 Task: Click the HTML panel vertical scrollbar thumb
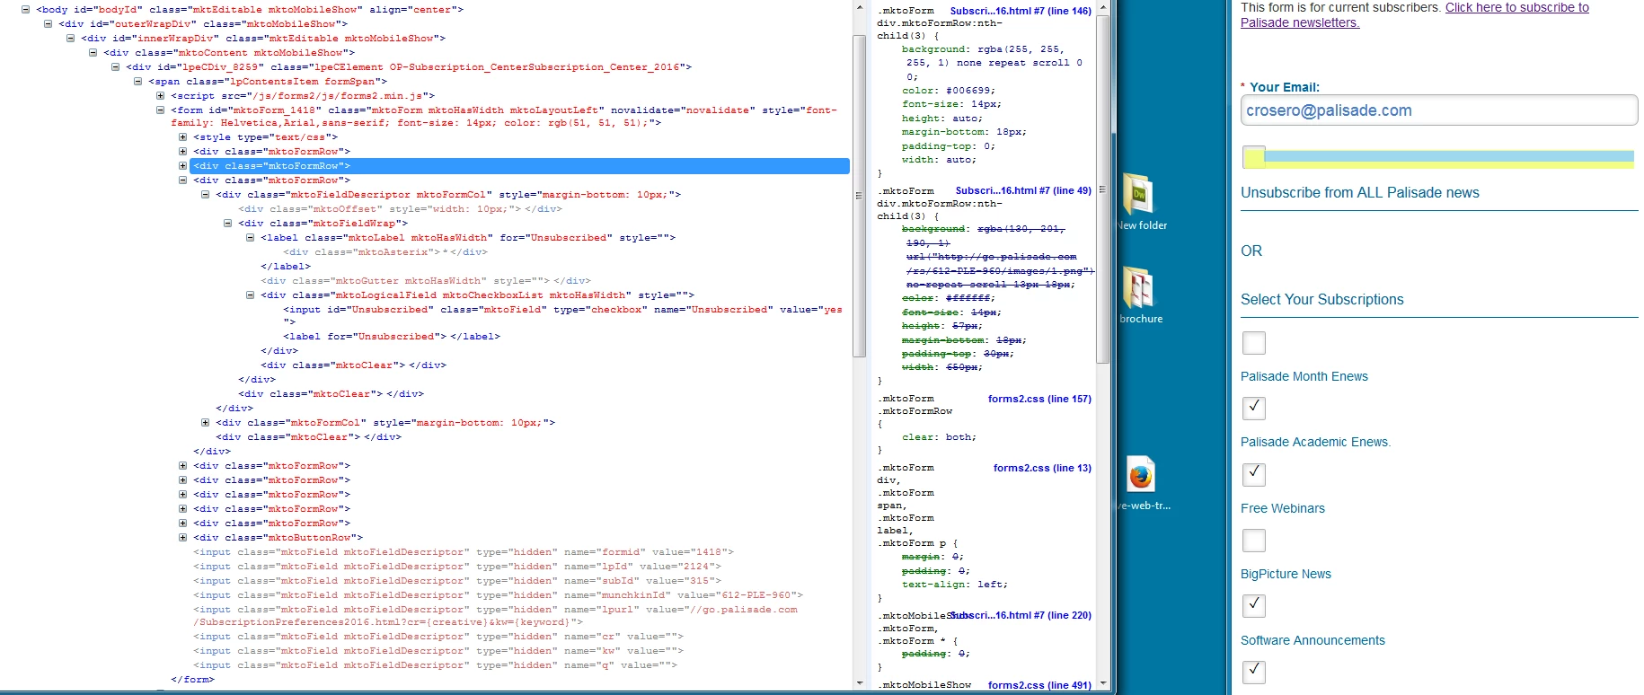[x=860, y=194]
